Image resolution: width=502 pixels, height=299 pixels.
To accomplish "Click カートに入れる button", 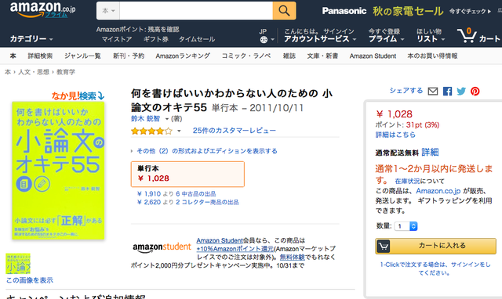I will click(436, 246).
